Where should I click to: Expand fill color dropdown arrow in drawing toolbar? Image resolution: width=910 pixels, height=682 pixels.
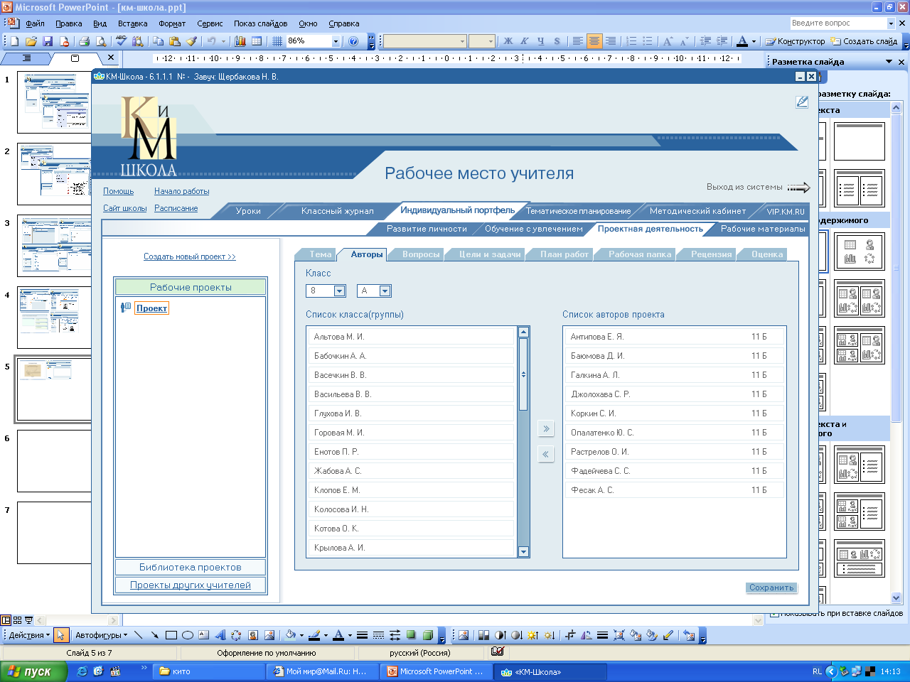click(x=301, y=635)
